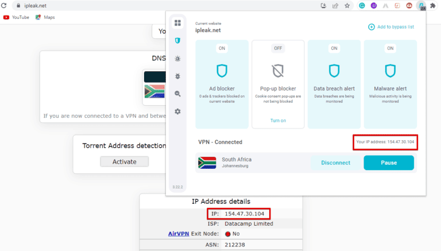Share this page using the share icon
This screenshot has width=441, height=251.
point(335,5)
